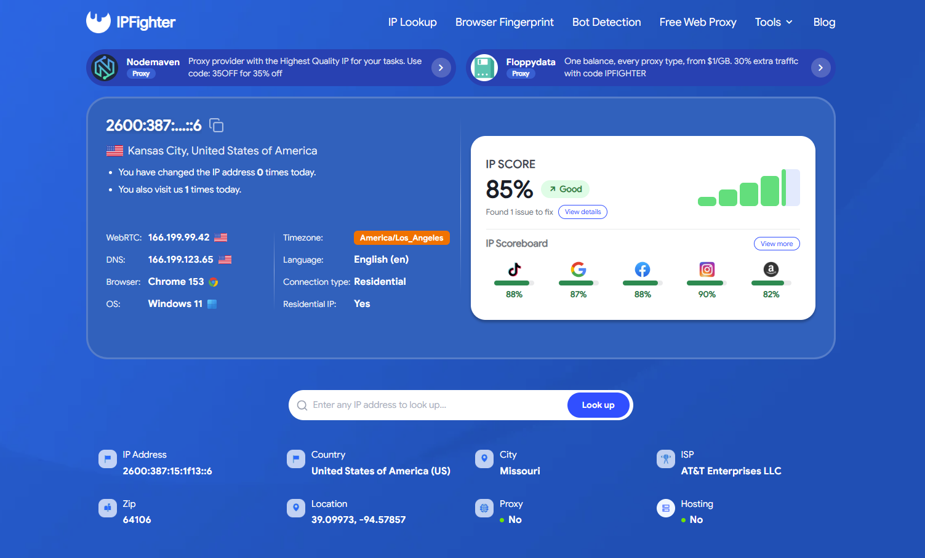Click the View details button

tap(583, 212)
